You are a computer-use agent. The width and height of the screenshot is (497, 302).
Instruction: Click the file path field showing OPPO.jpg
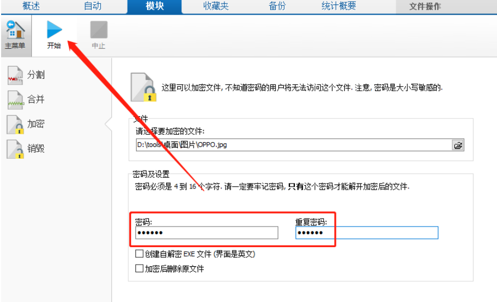coord(294,145)
